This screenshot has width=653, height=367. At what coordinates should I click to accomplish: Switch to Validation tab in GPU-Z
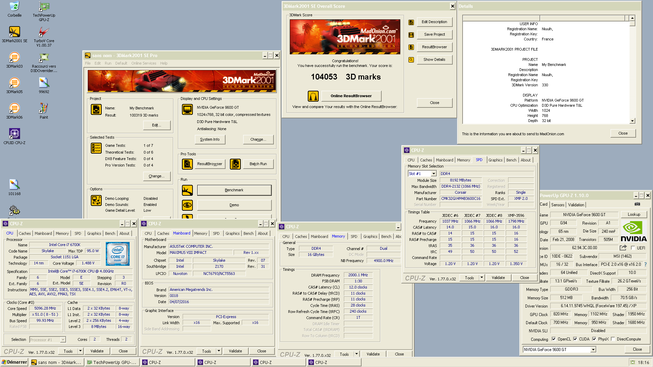(576, 205)
